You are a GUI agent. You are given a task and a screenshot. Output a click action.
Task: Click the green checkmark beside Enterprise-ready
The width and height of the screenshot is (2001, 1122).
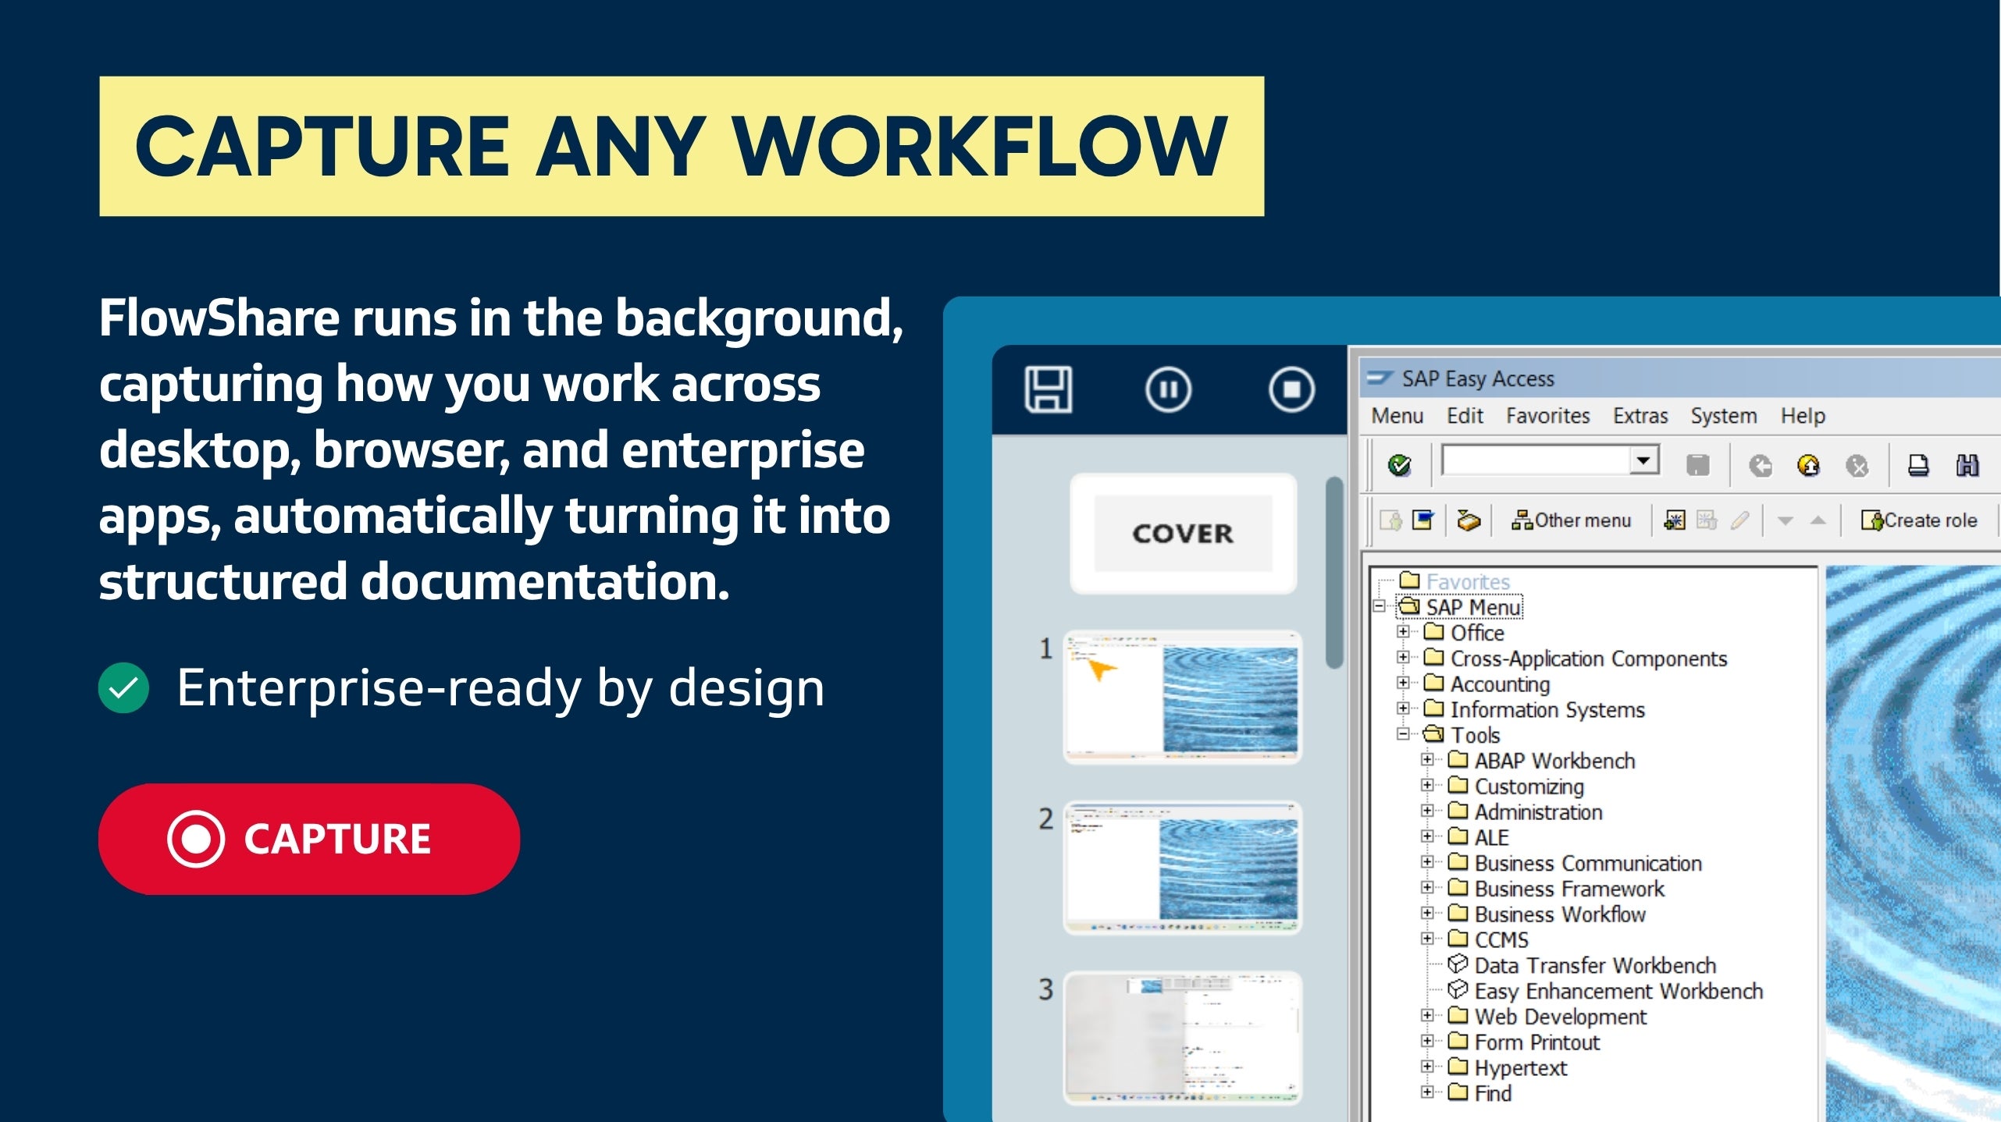coord(123,687)
